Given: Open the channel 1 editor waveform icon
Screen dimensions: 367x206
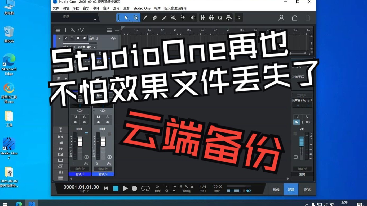Looking at the screenshot, I should click(86, 164).
